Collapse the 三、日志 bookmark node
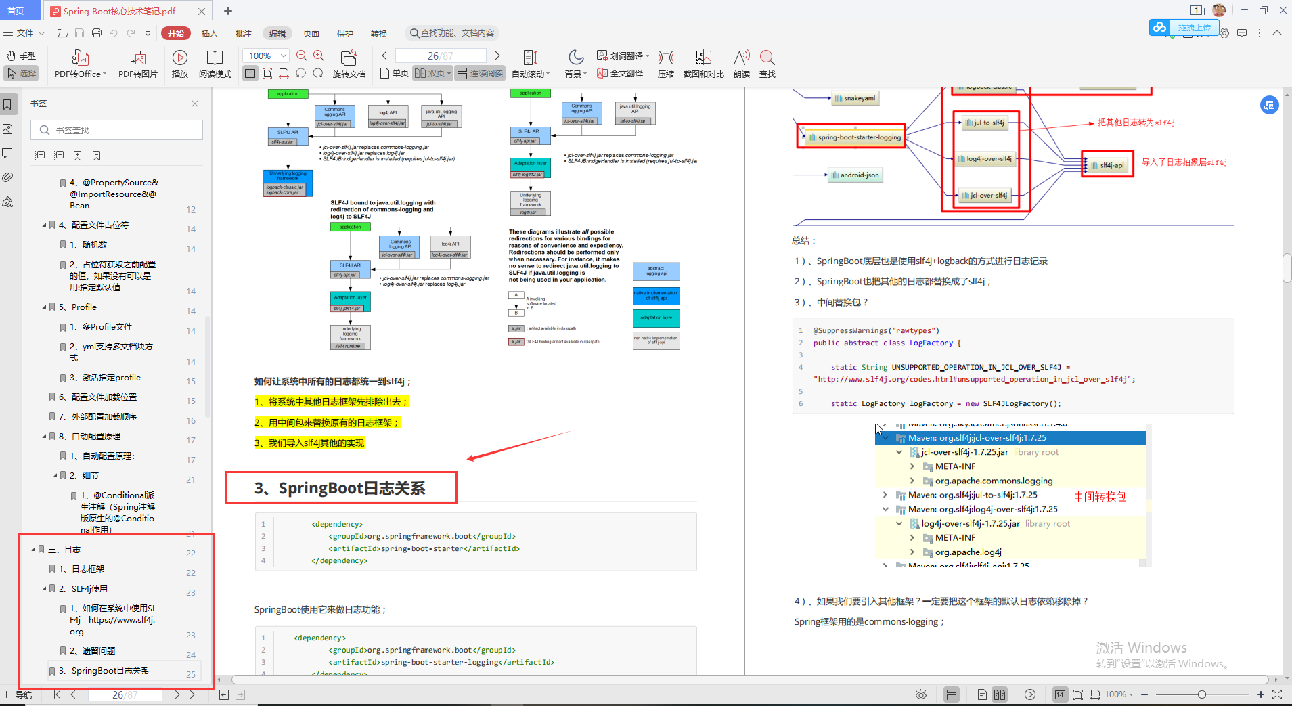Image resolution: width=1292 pixels, height=706 pixels. [x=34, y=550]
